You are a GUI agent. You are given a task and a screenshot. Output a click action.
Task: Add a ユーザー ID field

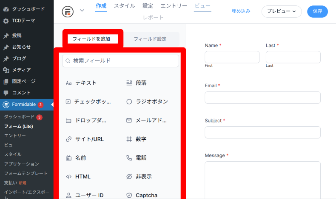85,195
